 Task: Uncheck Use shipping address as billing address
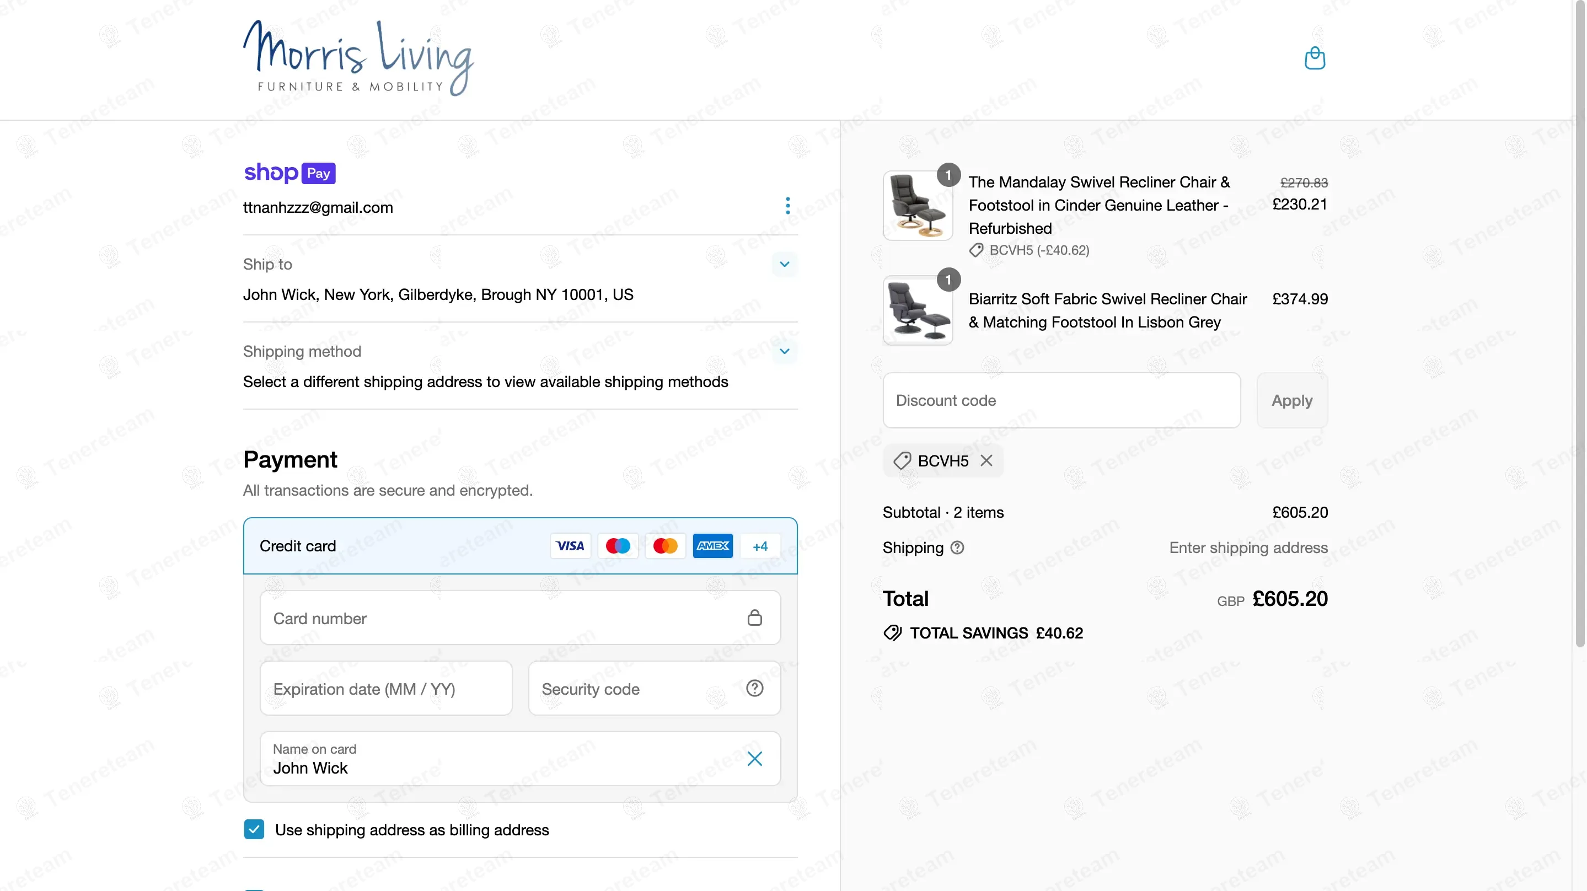254,829
